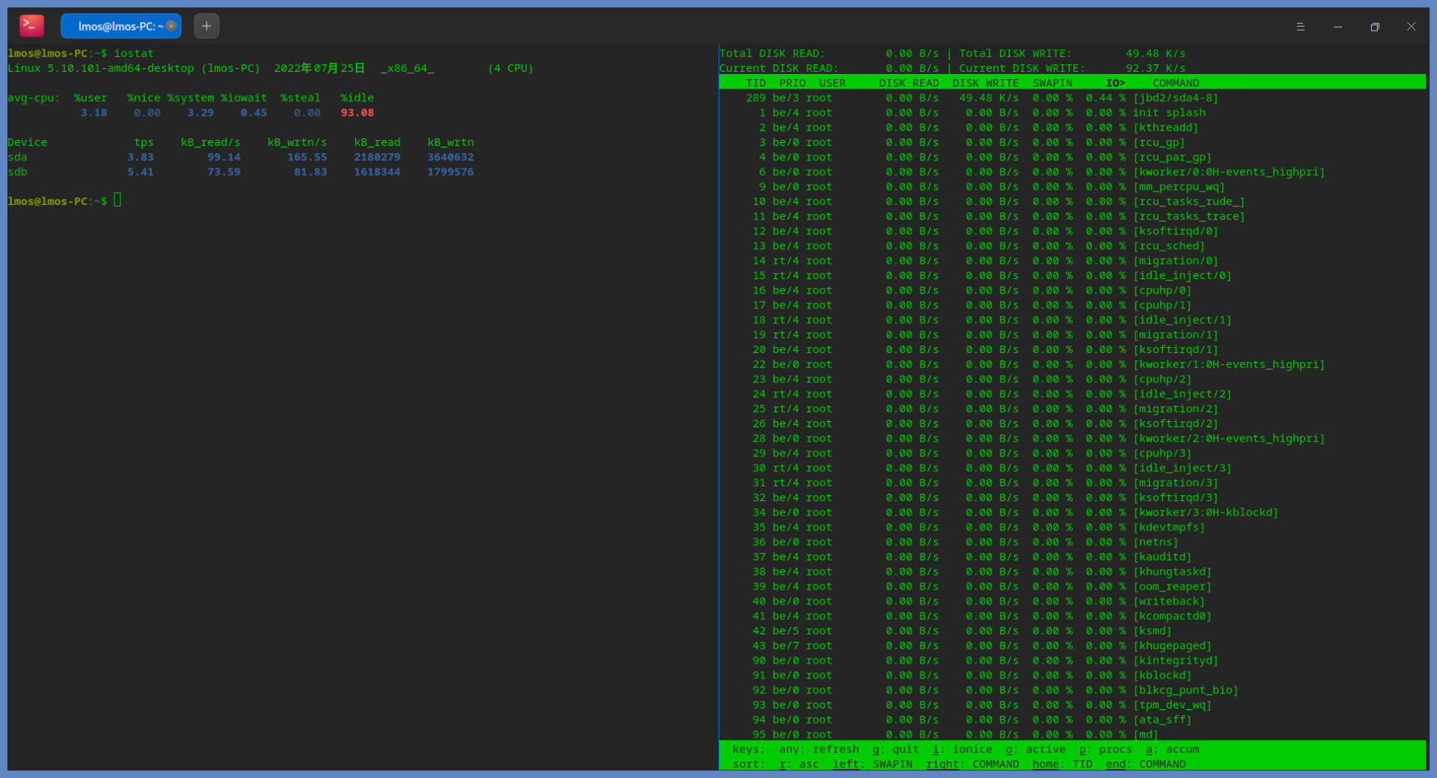Click the kworker/3:0H-kblockd process row
The height and width of the screenshot is (778, 1437).
[1205, 512]
